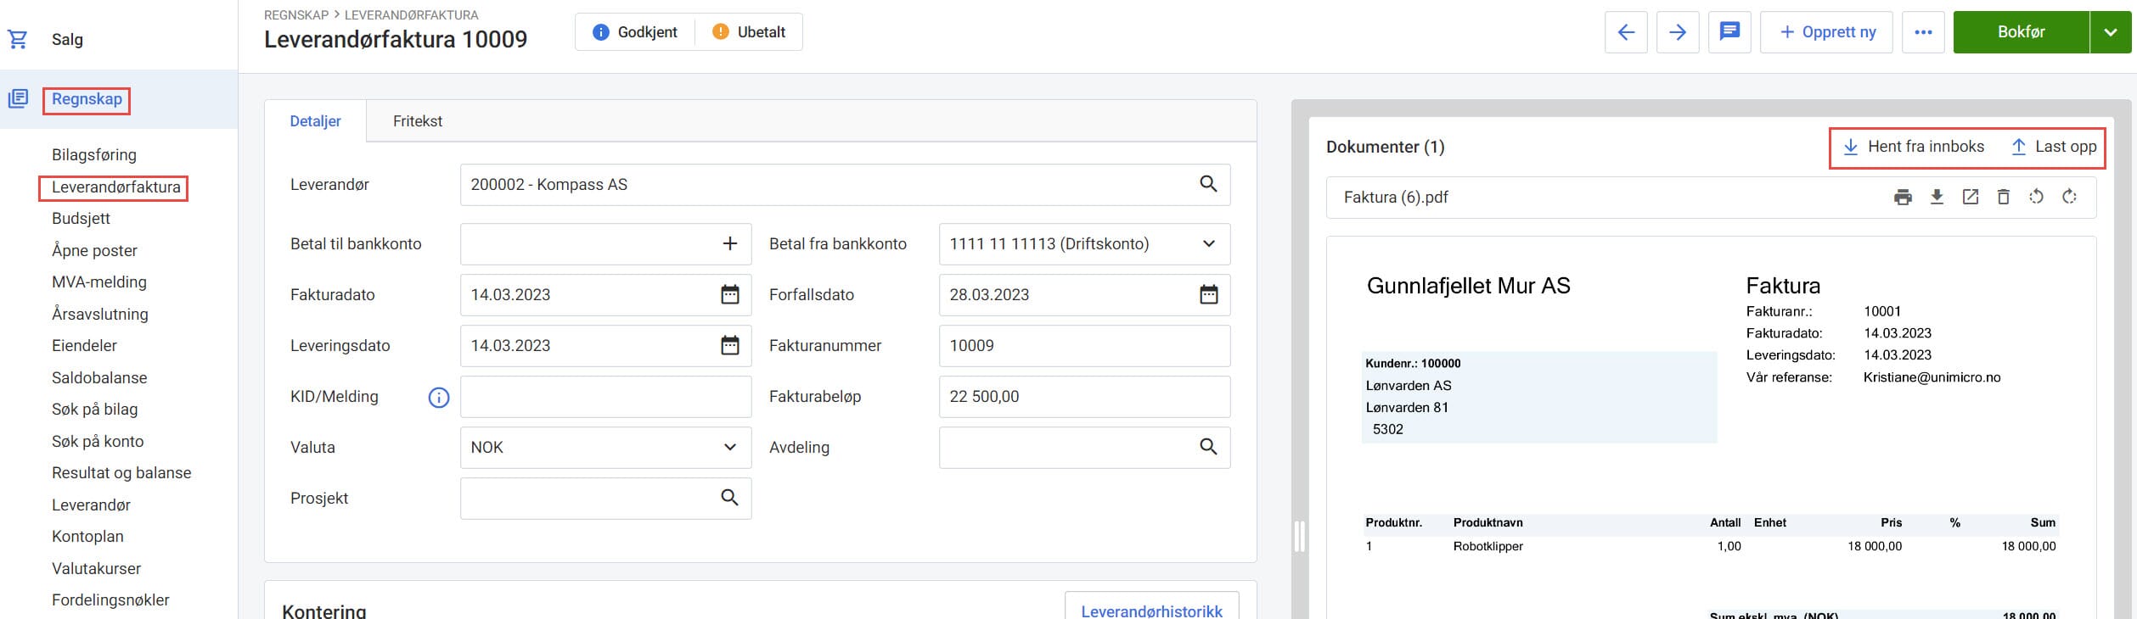
Task: Open the comments chat icon
Action: tap(1729, 32)
